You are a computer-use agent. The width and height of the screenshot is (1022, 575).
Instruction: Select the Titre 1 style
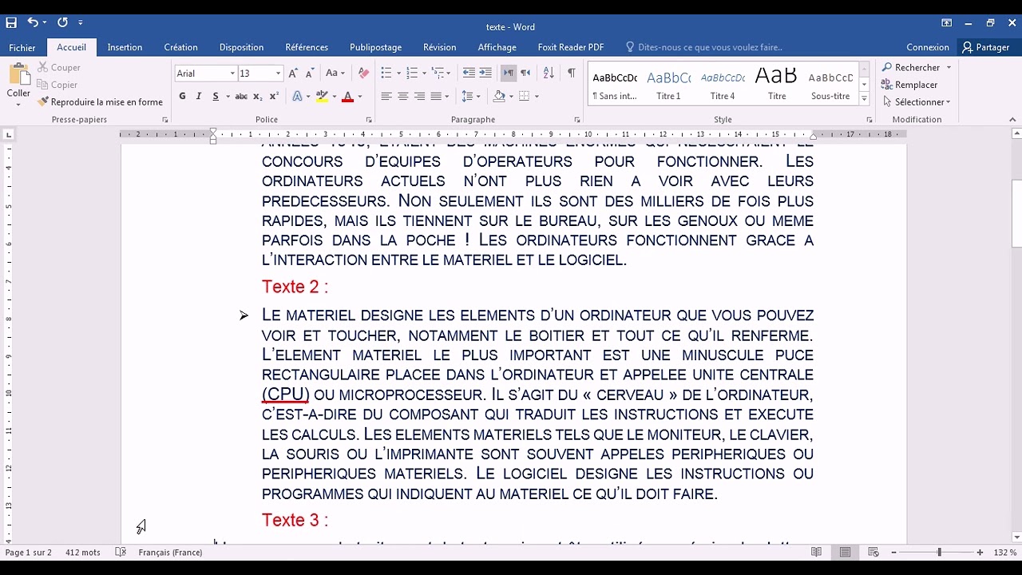point(668,85)
